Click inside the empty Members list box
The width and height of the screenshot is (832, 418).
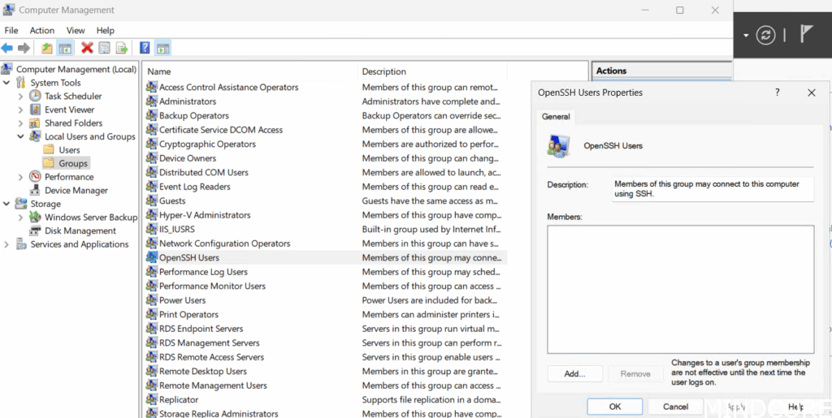point(680,289)
